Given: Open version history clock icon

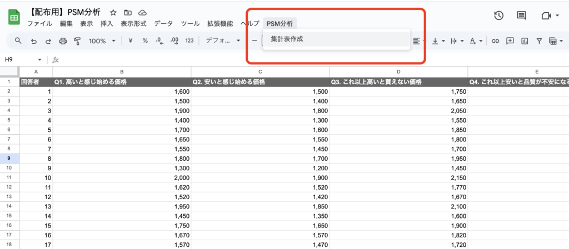Looking at the screenshot, I should click(x=498, y=16).
